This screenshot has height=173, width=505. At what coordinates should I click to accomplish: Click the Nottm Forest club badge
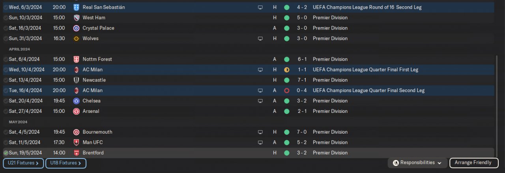click(x=77, y=59)
